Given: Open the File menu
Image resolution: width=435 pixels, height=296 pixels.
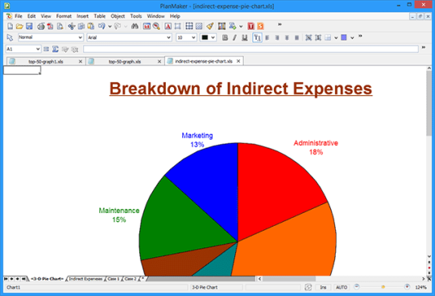Looking at the screenshot, I should [x=19, y=16].
